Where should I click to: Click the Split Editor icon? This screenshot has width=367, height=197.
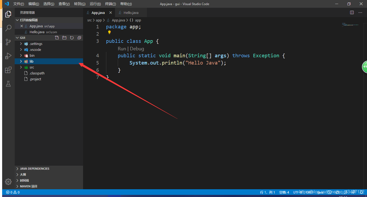tap(352, 13)
